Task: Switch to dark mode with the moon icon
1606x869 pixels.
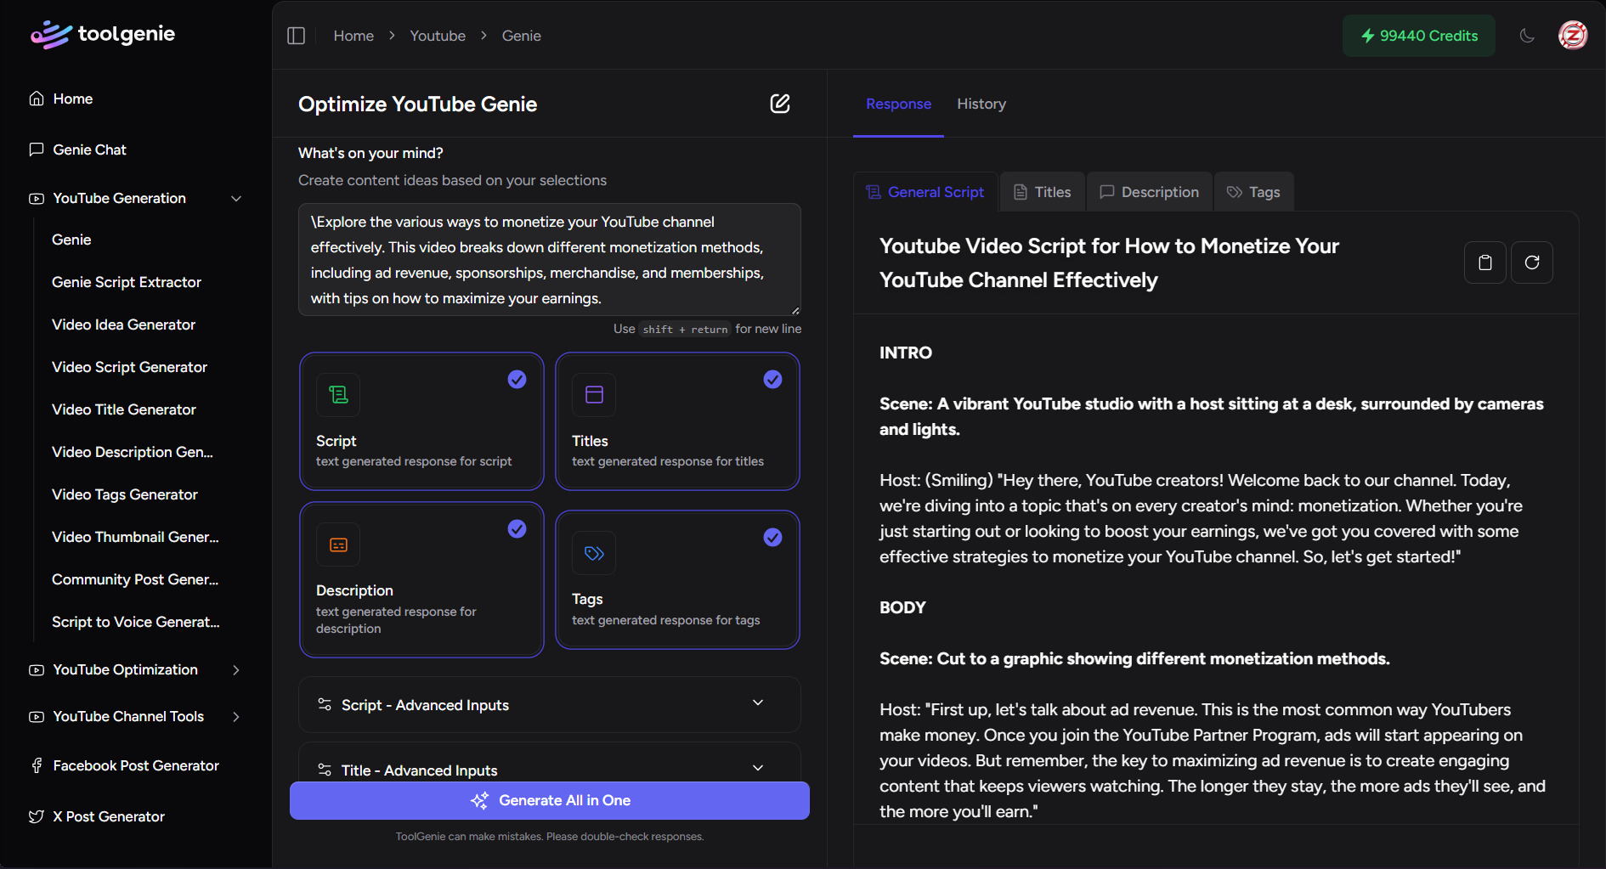Action: 1527,36
